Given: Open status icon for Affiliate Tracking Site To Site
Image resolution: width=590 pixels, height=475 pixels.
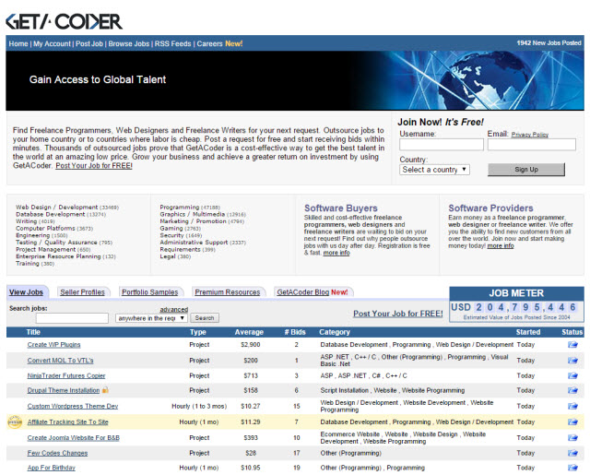Looking at the screenshot, I should 572,422.
